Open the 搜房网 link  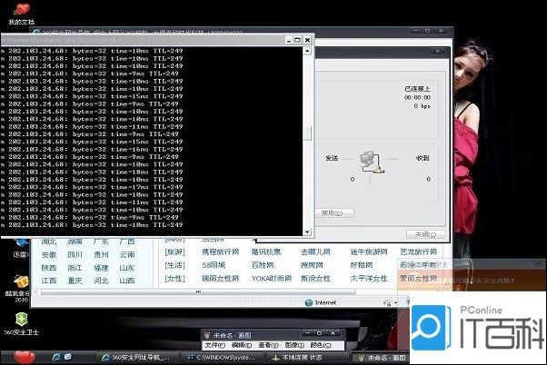(313, 265)
